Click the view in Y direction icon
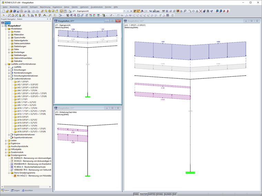262x196 pixels. click(x=91, y=15)
